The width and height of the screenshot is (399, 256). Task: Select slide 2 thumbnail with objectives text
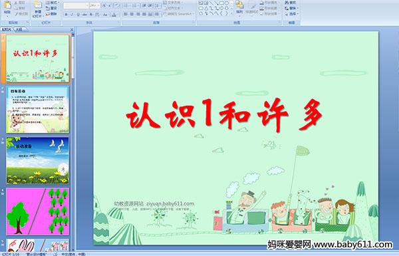point(38,110)
